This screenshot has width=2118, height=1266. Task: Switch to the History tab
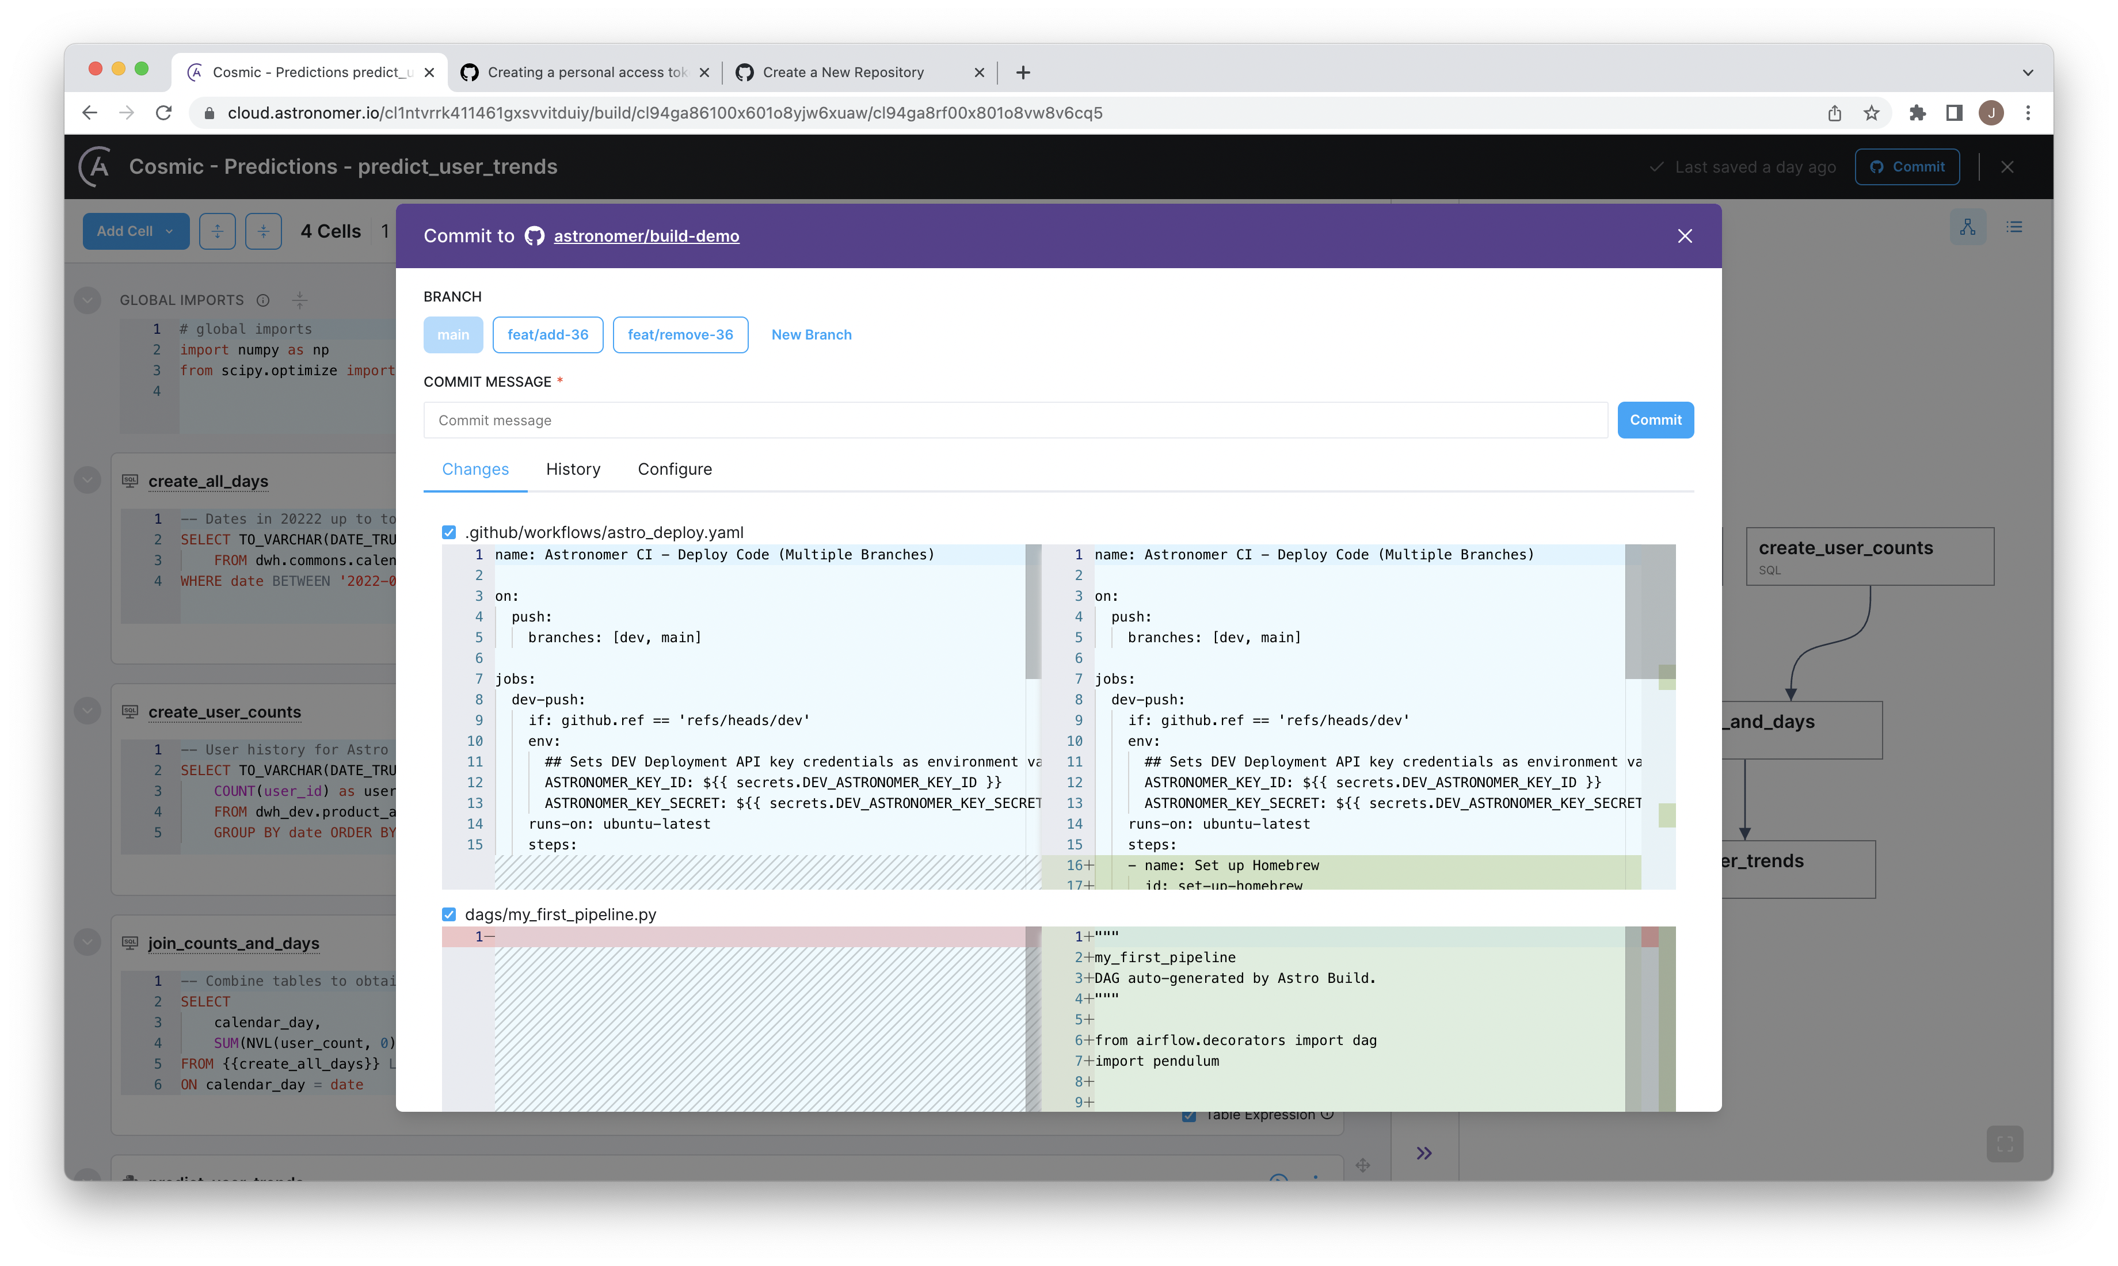point(572,469)
